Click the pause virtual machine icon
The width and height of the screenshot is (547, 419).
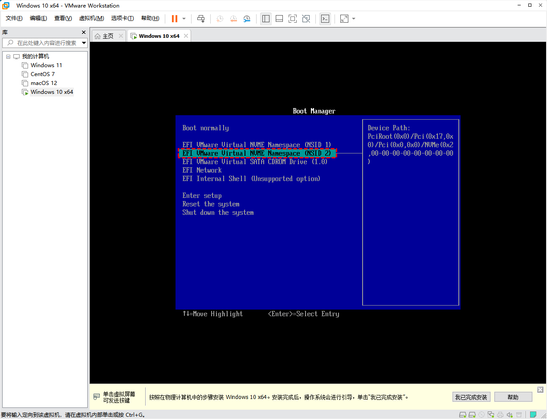point(175,19)
